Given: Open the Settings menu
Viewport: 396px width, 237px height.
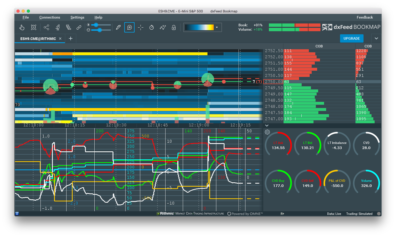Looking at the screenshot, I should (77, 17).
